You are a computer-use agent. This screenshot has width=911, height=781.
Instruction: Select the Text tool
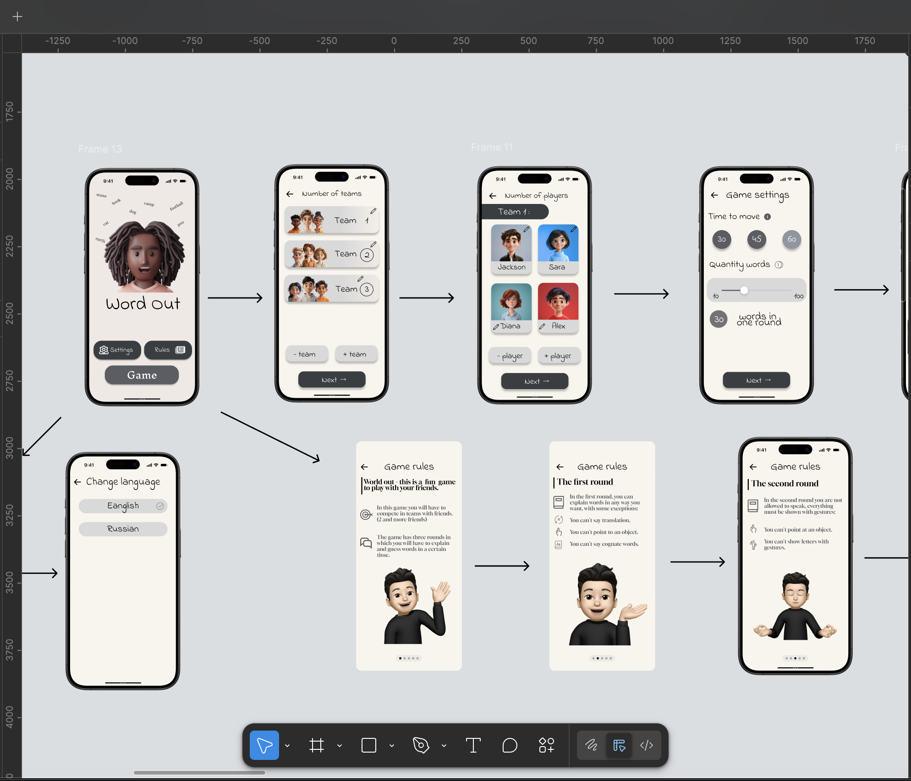click(473, 745)
